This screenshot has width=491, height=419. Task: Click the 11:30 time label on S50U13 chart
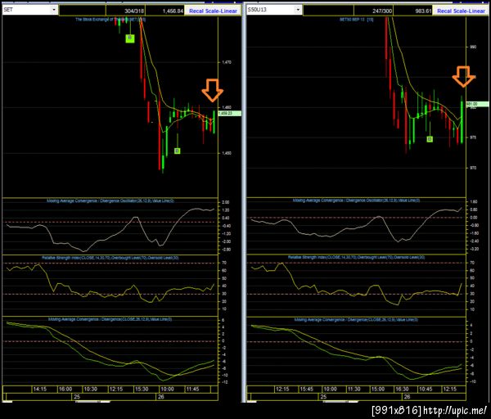tap(354, 390)
